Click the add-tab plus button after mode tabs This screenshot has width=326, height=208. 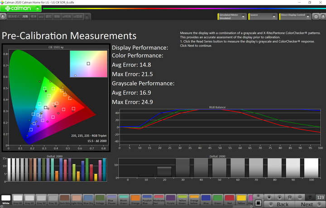click(87, 17)
